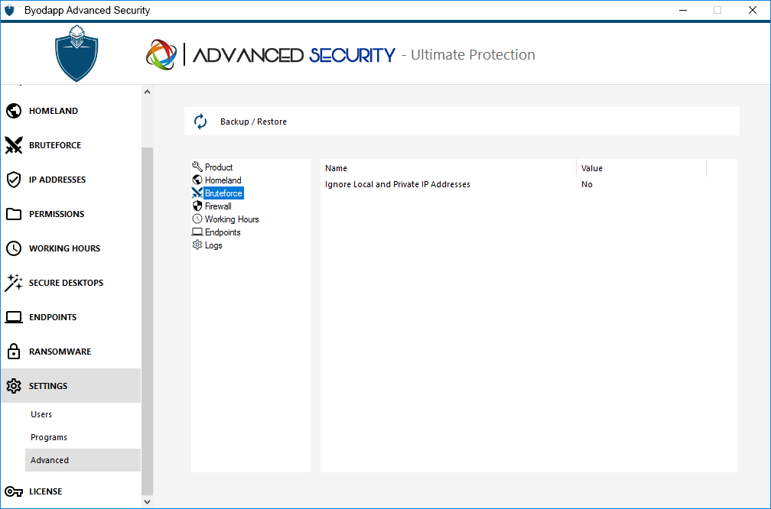The width and height of the screenshot is (771, 509).
Task: Open the BRUTEFORCE sidebar section
Action: click(x=71, y=145)
